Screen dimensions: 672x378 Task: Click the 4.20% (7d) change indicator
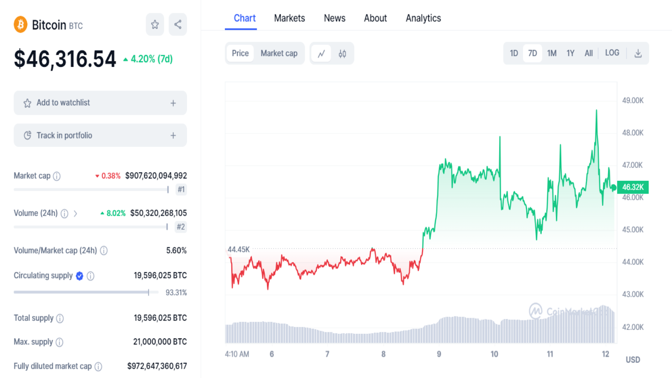pos(148,59)
